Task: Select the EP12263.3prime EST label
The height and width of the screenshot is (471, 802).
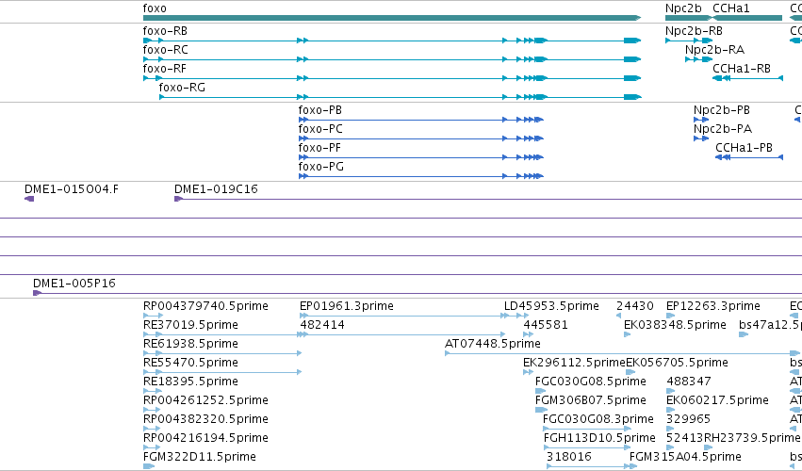Action: pyautogui.click(x=713, y=306)
